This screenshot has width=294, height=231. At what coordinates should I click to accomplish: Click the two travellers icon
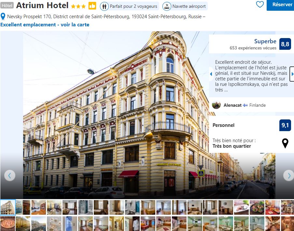point(104,7)
